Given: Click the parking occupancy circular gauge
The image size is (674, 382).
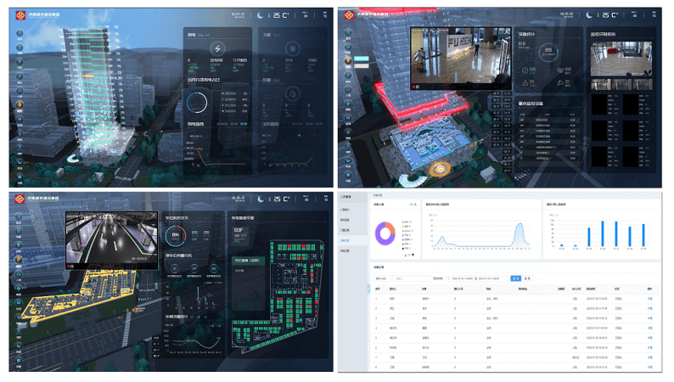Looking at the screenshot, I should (x=176, y=235).
